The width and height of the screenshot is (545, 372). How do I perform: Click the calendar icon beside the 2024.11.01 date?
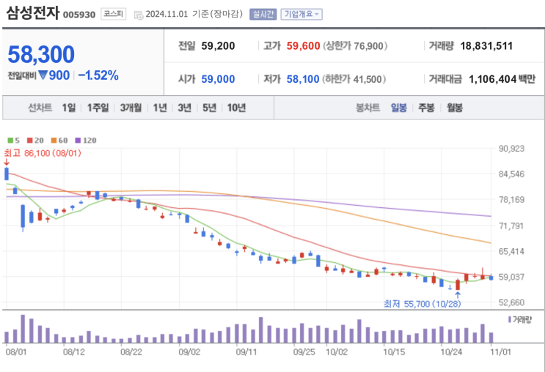click(139, 15)
